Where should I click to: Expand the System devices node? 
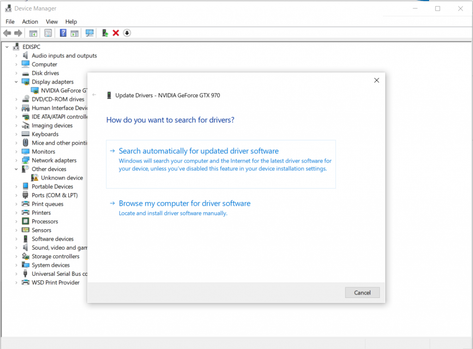[16, 265]
